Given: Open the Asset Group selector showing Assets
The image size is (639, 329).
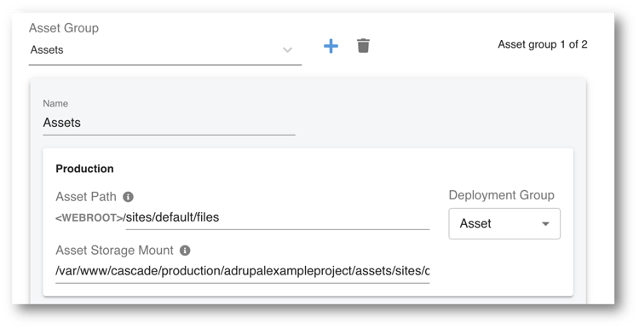Looking at the screenshot, I should click(165, 50).
